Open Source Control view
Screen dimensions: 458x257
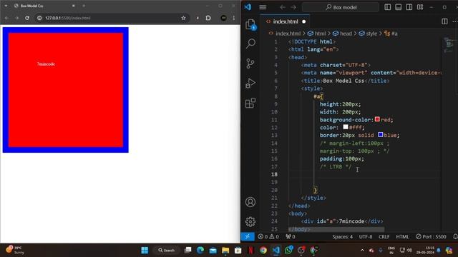tap(250, 64)
